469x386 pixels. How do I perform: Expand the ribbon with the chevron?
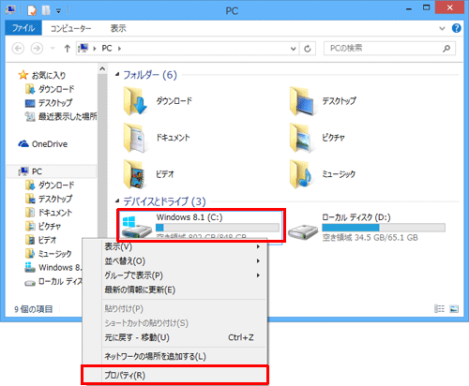[442, 28]
